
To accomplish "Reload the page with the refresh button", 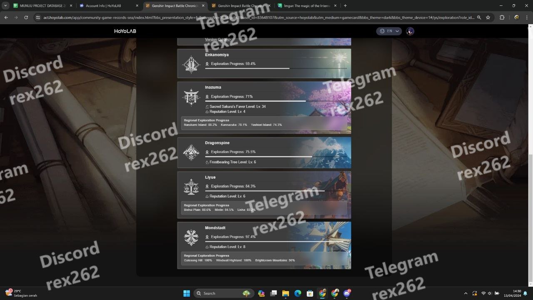I will (x=26, y=17).
